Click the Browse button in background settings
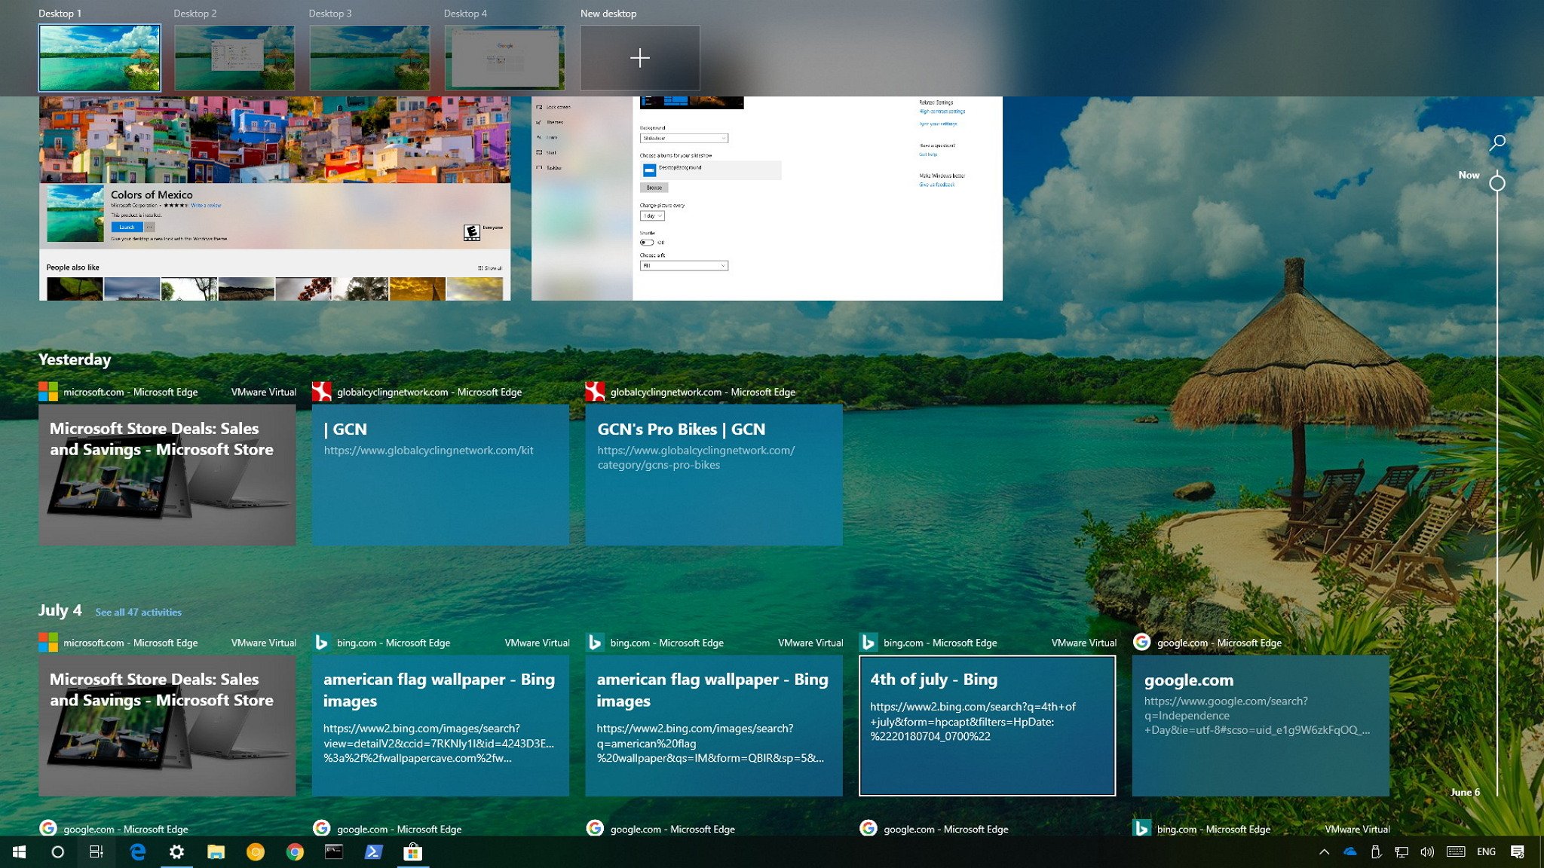The image size is (1544, 868). coord(654,188)
